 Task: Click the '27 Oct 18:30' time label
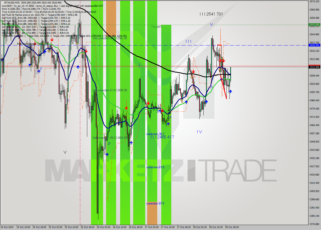tap(184, 227)
